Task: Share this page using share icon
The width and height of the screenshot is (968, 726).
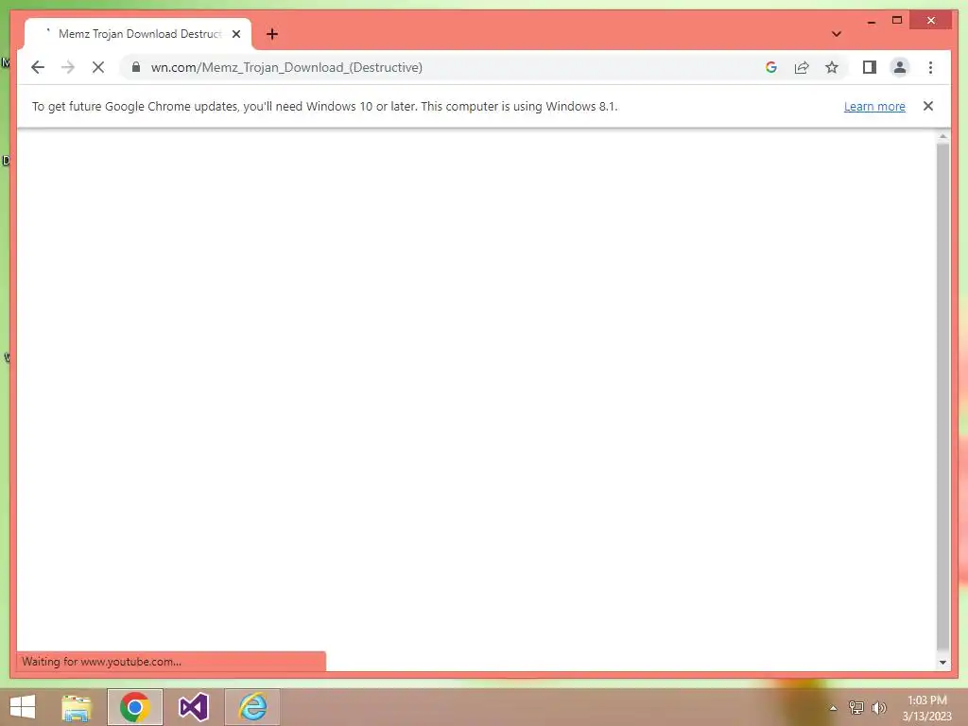Action: coord(802,67)
